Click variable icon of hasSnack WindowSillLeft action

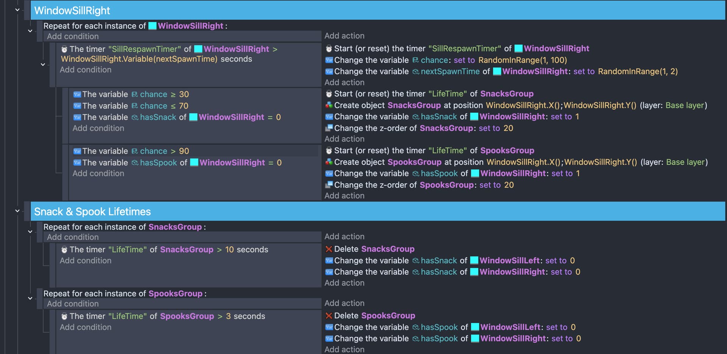coord(329,261)
